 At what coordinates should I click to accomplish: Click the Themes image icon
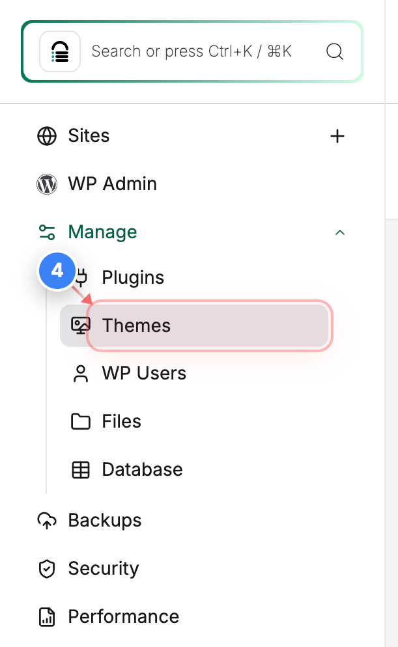(80, 325)
